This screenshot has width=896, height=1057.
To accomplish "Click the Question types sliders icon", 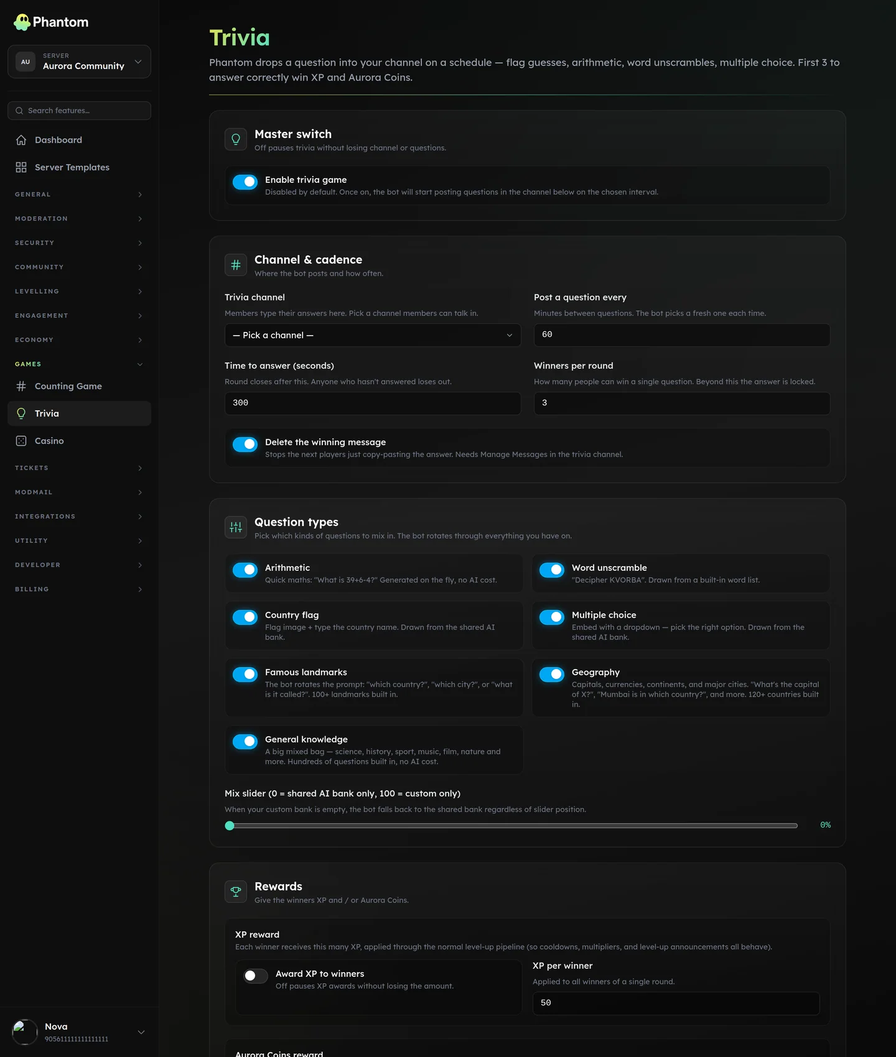I will 236,527.
